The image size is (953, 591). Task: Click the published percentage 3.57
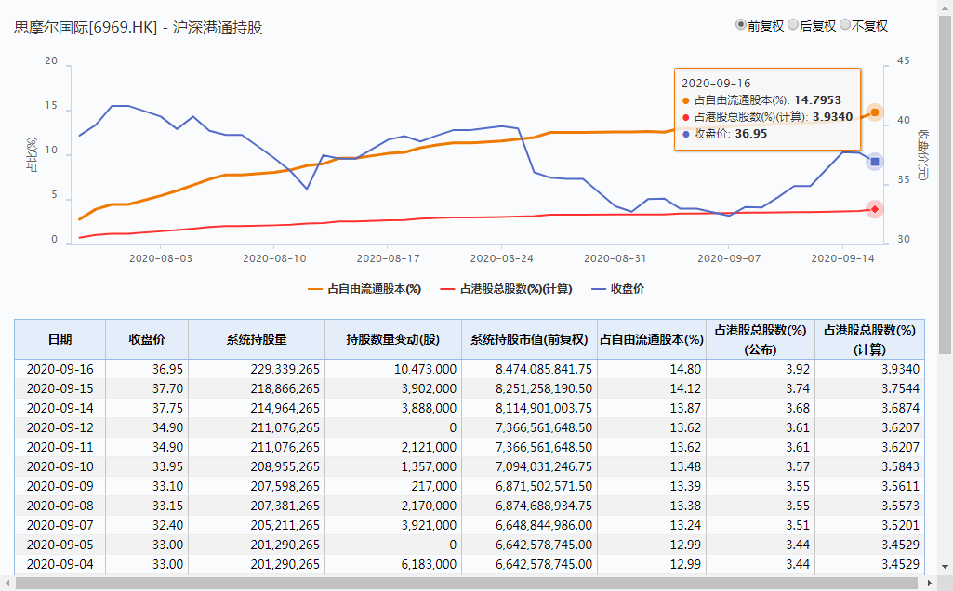click(x=798, y=466)
